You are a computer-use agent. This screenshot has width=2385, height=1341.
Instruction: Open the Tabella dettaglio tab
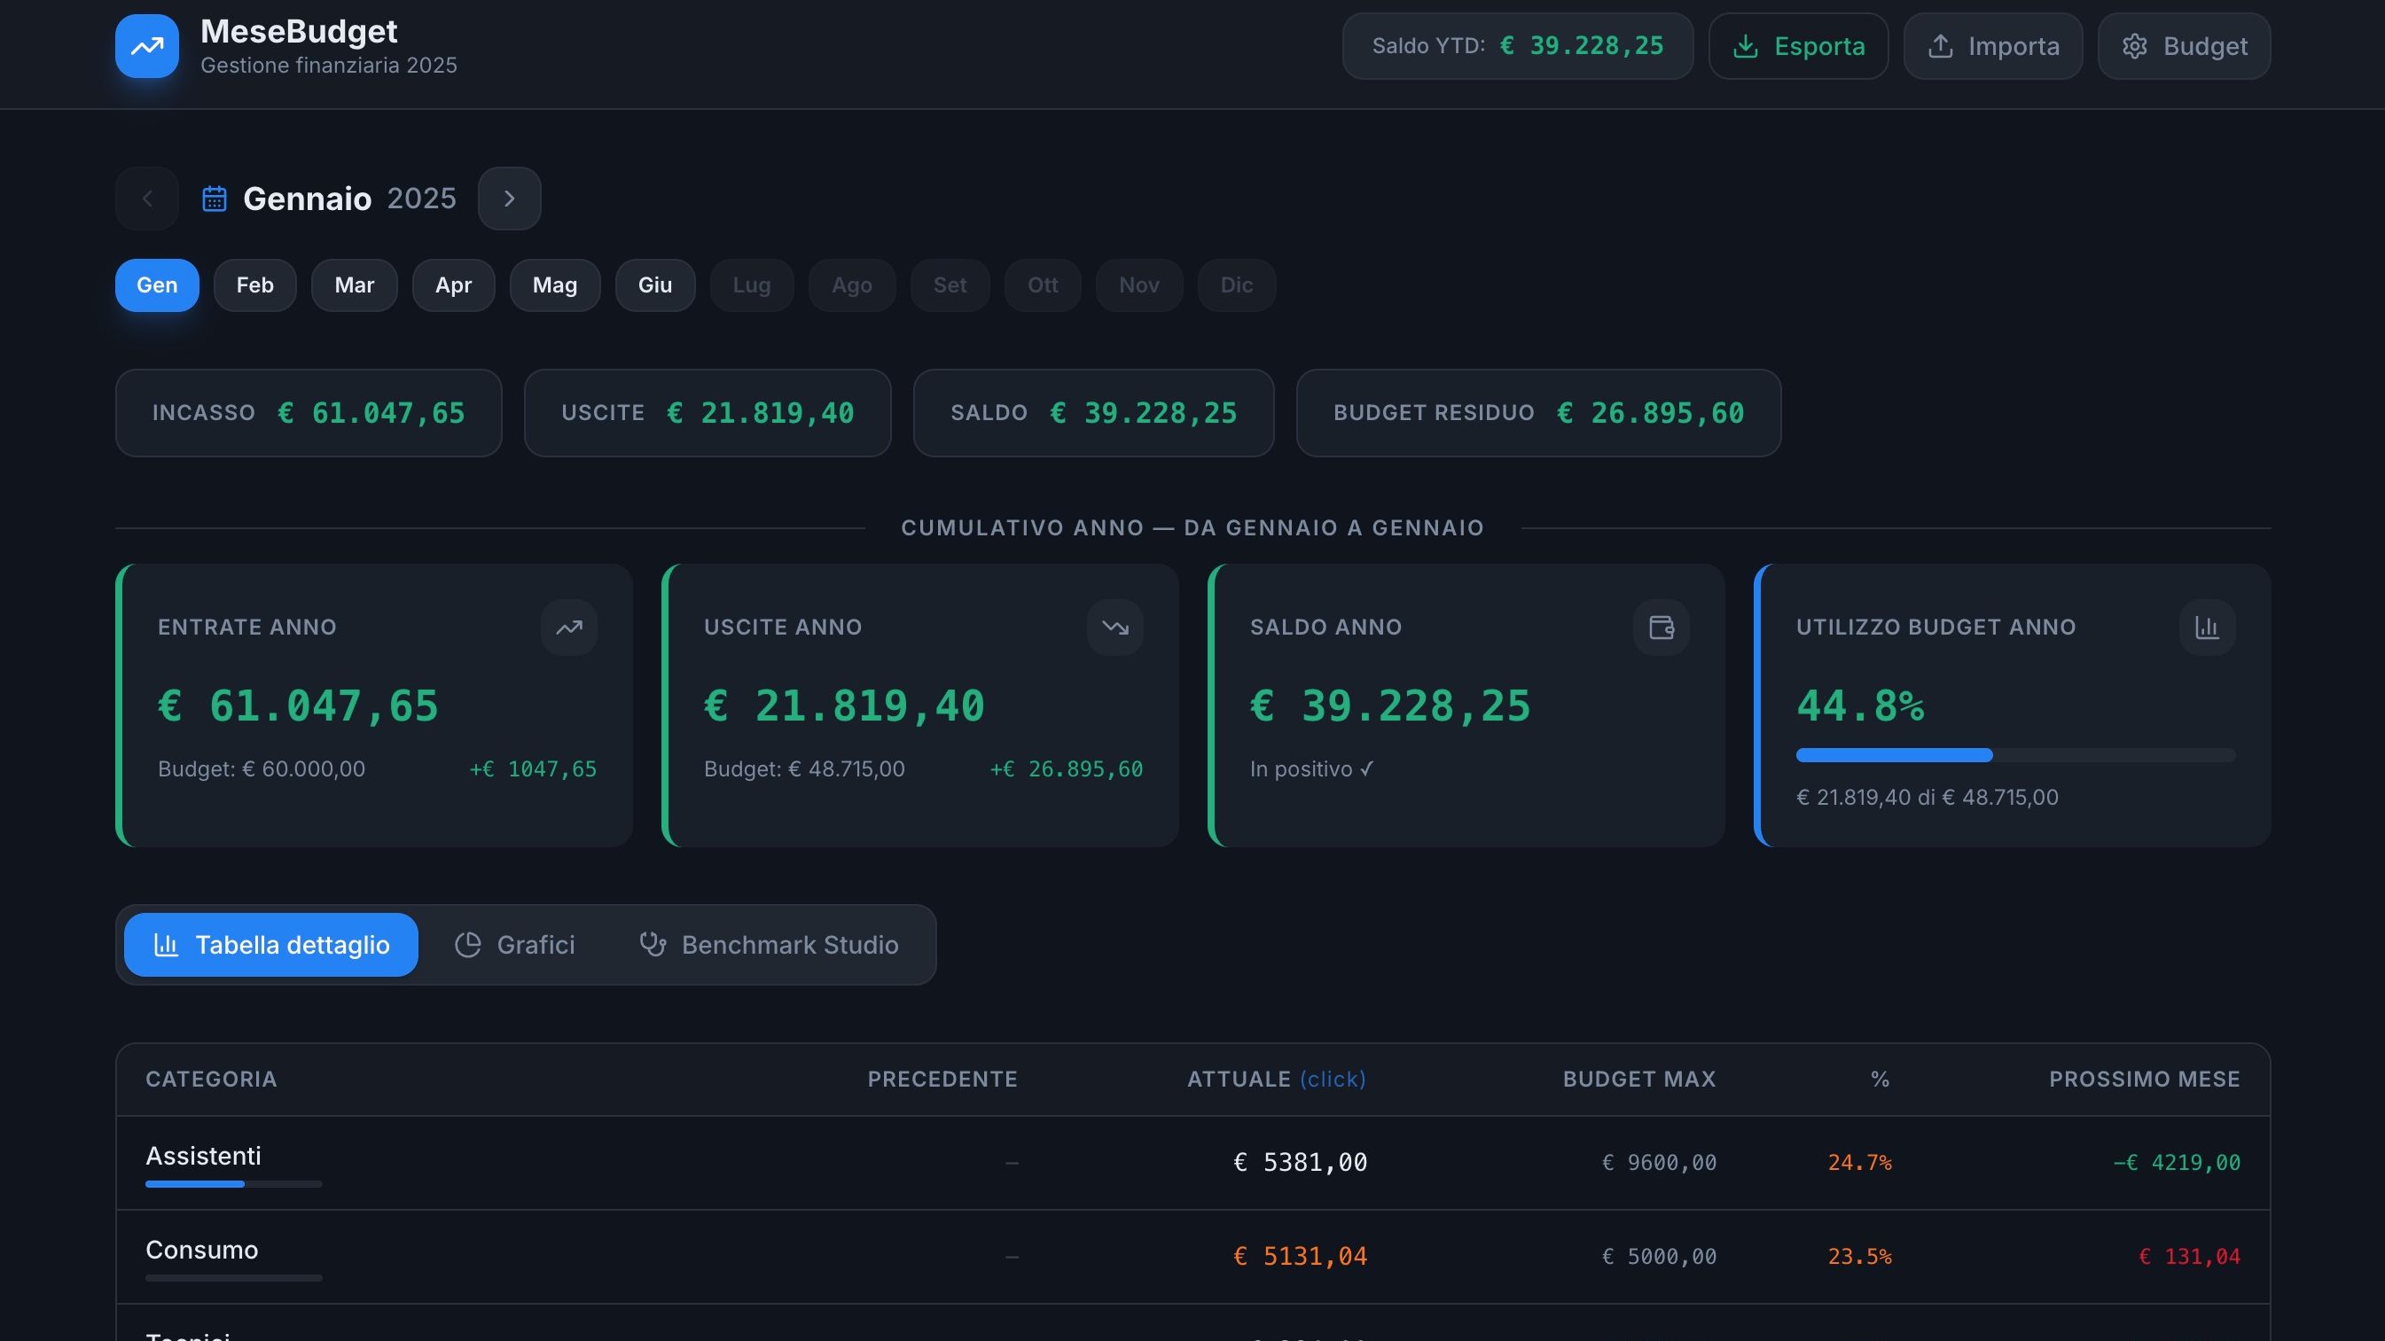[271, 945]
